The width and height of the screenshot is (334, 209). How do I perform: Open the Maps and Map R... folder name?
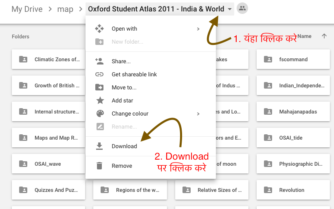(x=56, y=138)
